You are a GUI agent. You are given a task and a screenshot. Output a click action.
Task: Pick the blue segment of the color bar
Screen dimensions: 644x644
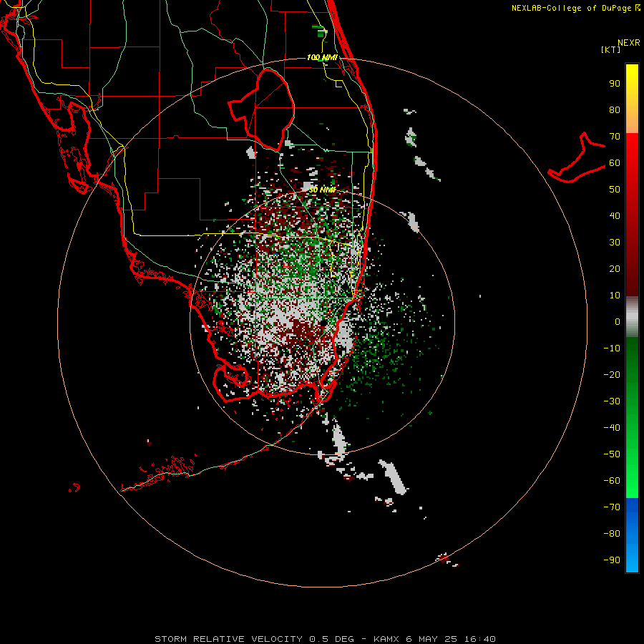tap(632, 535)
